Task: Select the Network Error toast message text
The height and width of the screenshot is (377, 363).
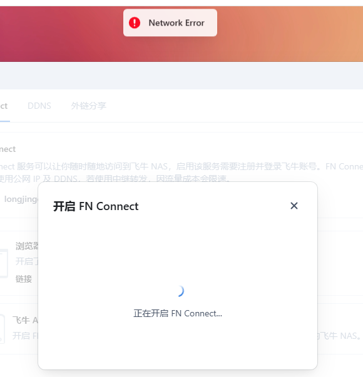Action: pyautogui.click(x=176, y=23)
